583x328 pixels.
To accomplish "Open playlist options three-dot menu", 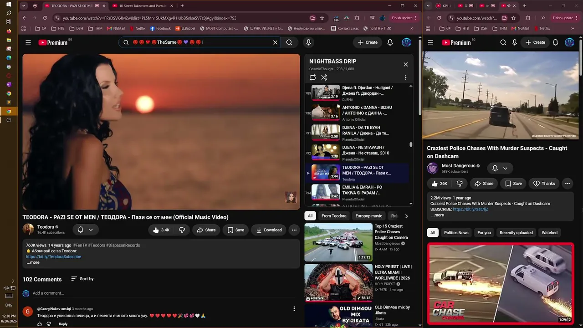I will [x=406, y=77].
